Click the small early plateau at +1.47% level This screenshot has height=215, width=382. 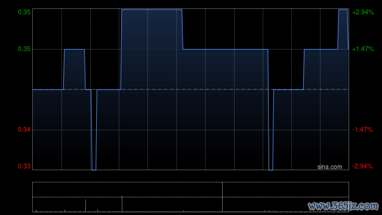(x=74, y=50)
